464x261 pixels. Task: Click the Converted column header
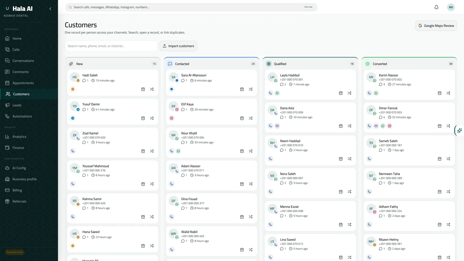[x=409, y=64]
